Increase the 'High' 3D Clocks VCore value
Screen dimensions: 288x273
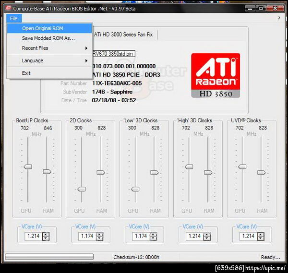(x=207, y=234)
